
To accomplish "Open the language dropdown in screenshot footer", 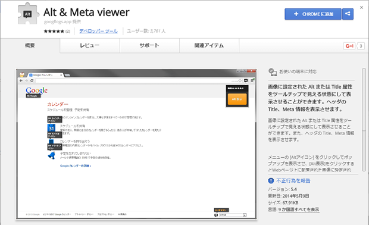I will pos(233,215).
